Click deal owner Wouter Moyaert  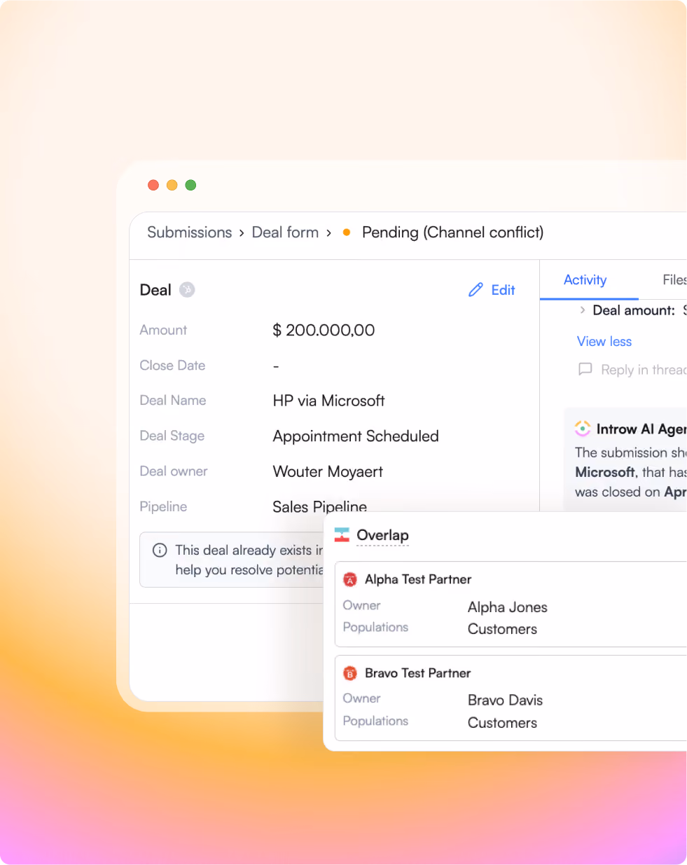(328, 472)
